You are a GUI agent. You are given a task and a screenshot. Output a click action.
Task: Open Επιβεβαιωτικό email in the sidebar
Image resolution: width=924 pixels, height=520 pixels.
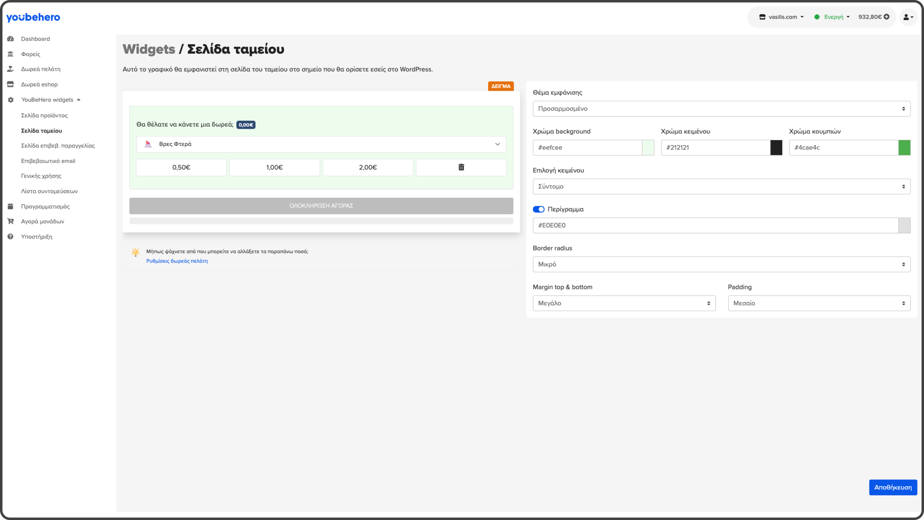click(48, 161)
